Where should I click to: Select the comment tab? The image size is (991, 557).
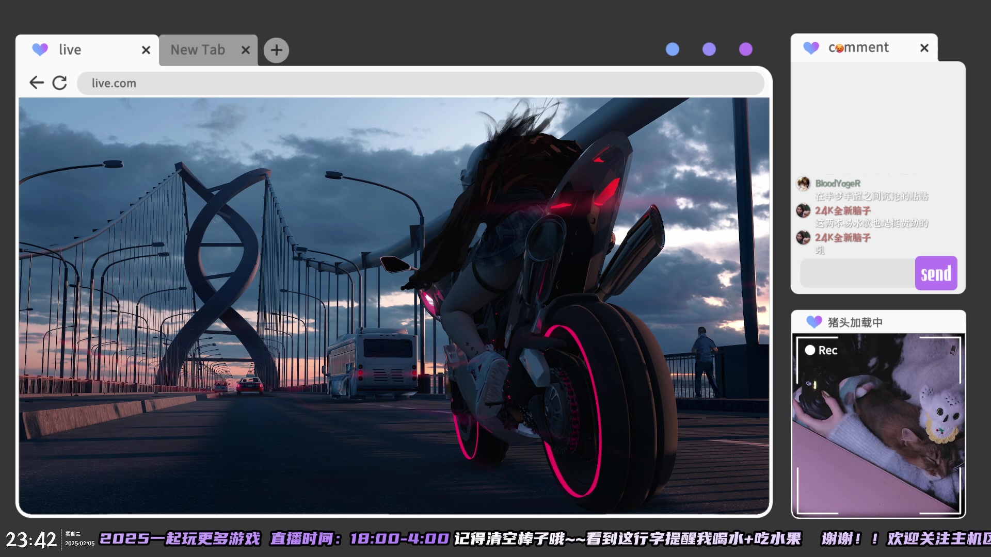click(864, 48)
